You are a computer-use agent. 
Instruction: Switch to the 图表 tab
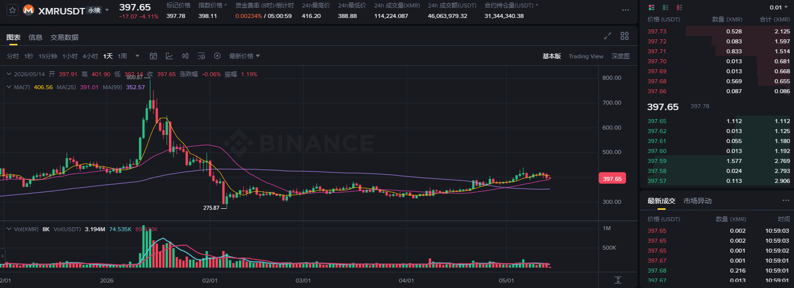[13, 37]
